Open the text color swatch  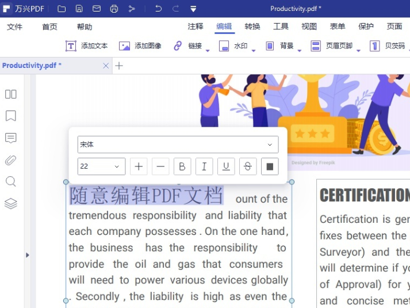(270, 166)
